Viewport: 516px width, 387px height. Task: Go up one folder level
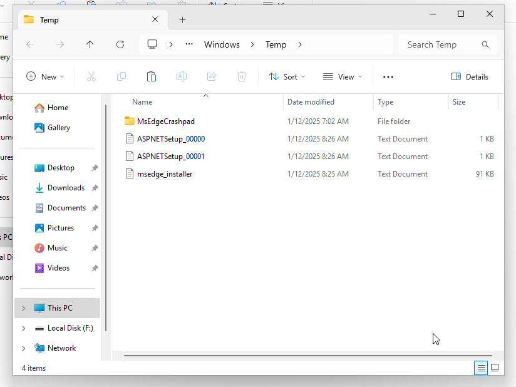point(90,44)
